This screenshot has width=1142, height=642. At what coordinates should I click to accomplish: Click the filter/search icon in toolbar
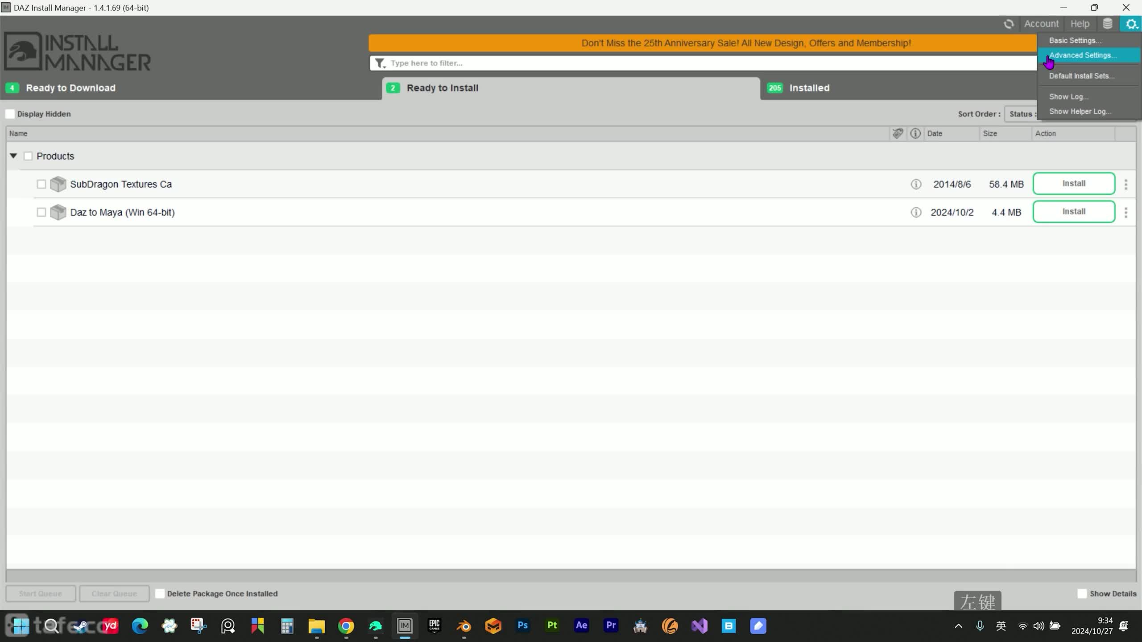pyautogui.click(x=381, y=63)
